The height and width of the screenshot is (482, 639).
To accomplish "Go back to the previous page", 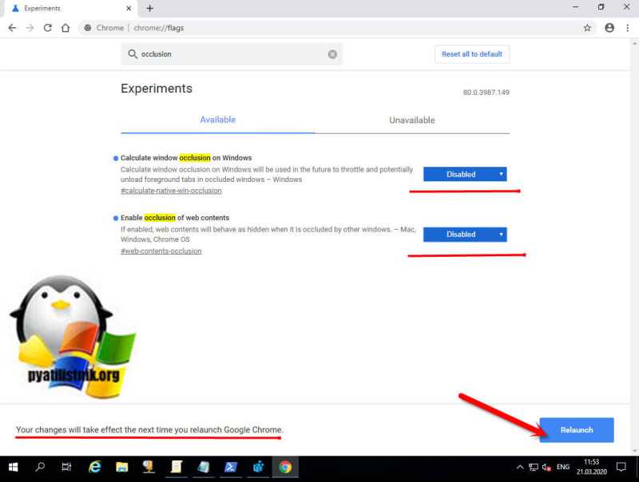I will tap(12, 28).
